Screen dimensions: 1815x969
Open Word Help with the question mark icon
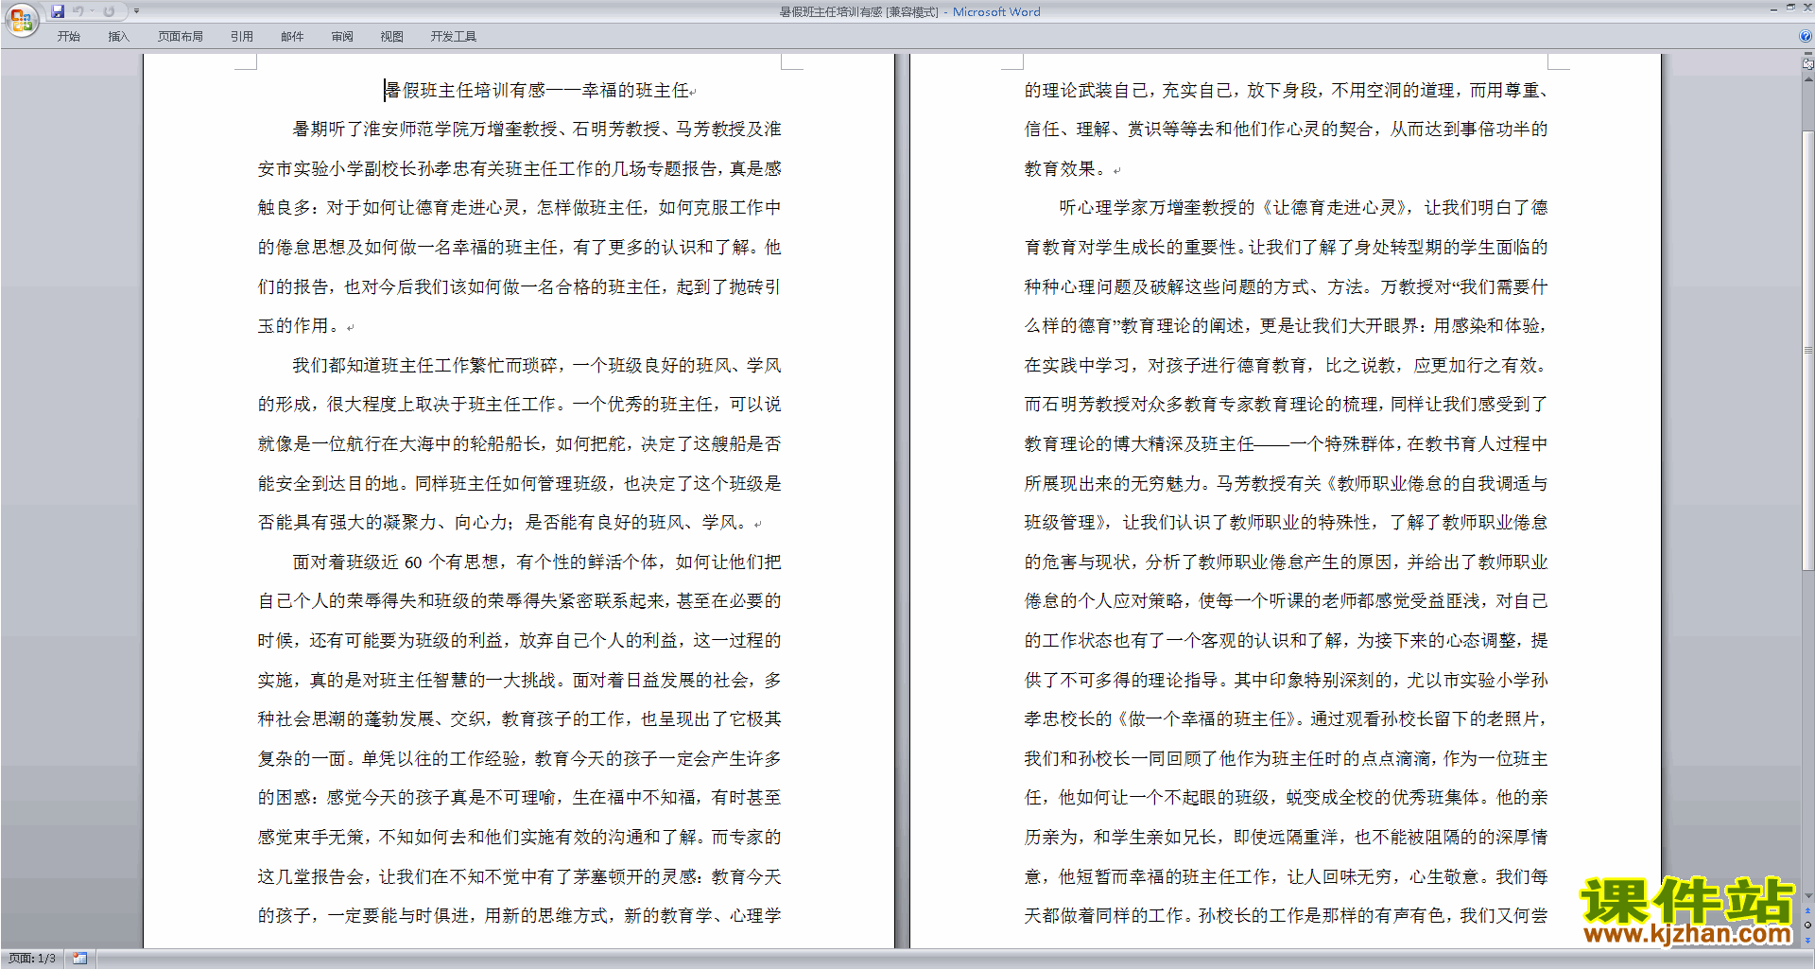pos(1806,37)
